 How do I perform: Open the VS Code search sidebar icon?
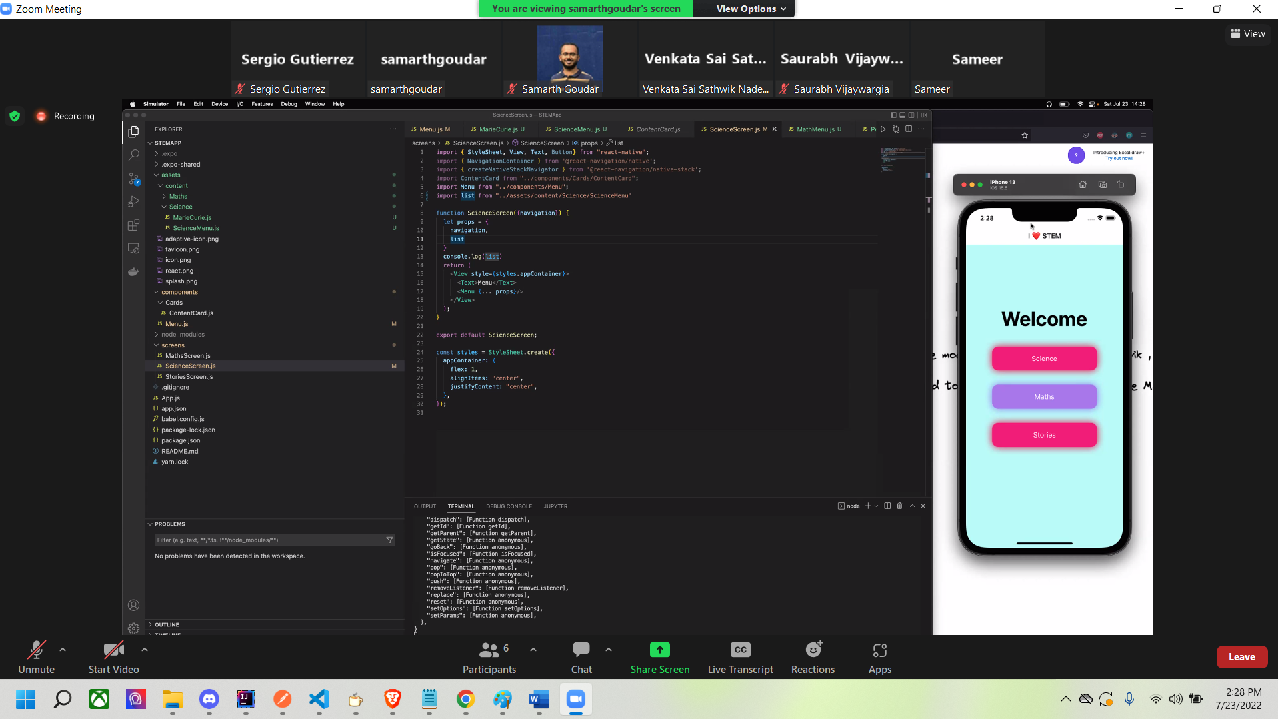(134, 155)
